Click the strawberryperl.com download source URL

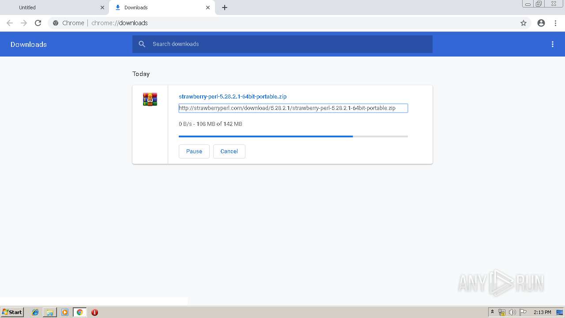point(293,108)
